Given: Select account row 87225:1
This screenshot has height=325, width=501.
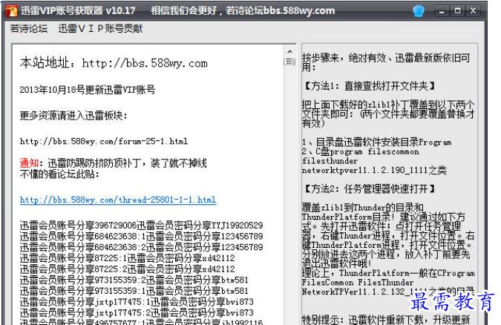Looking at the screenshot, I should (127, 258).
